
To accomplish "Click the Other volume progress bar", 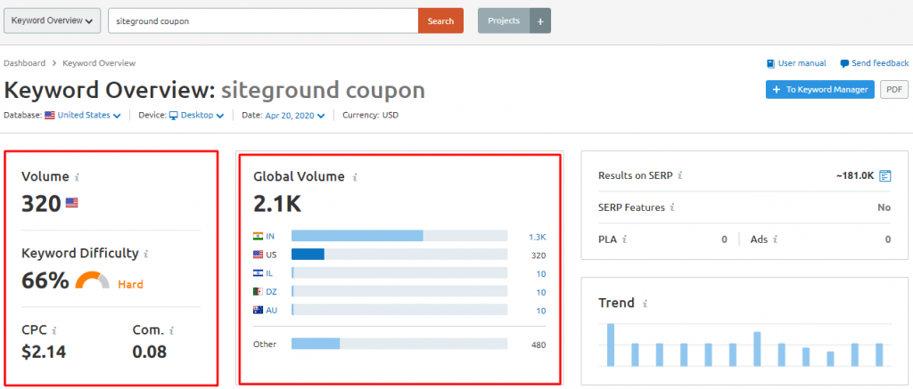I will point(399,344).
